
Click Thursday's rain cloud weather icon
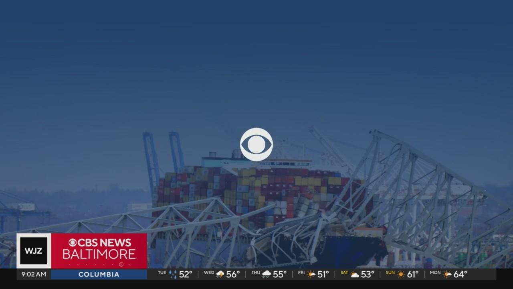point(267,275)
